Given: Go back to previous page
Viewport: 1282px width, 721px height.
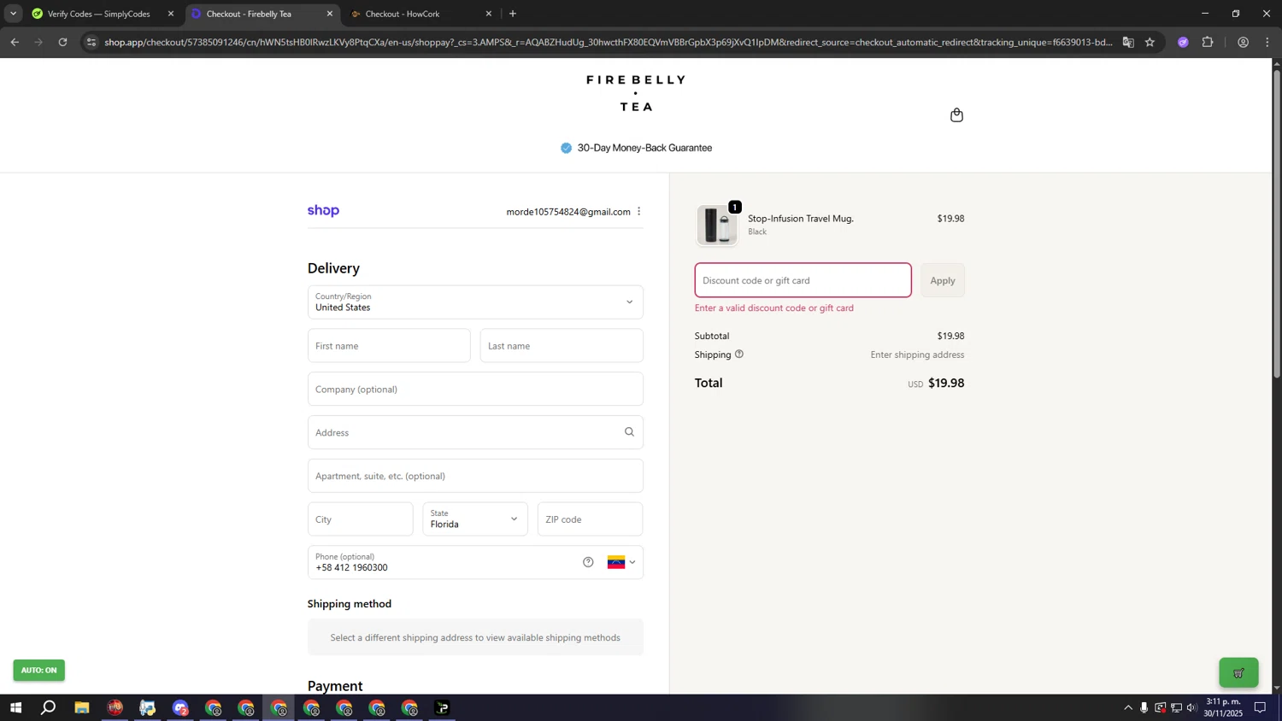Looking at the screenshot, I should click(15, 42).
